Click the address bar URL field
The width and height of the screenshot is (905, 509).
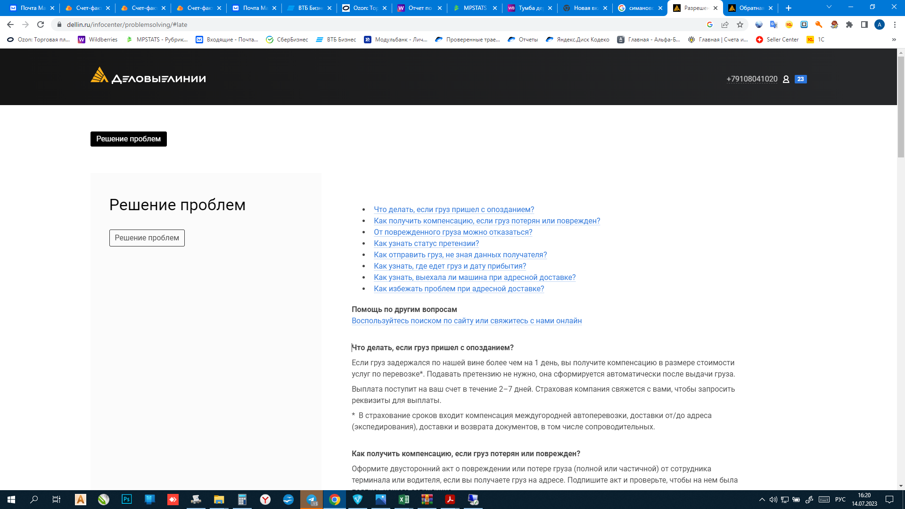coord(377,25)
